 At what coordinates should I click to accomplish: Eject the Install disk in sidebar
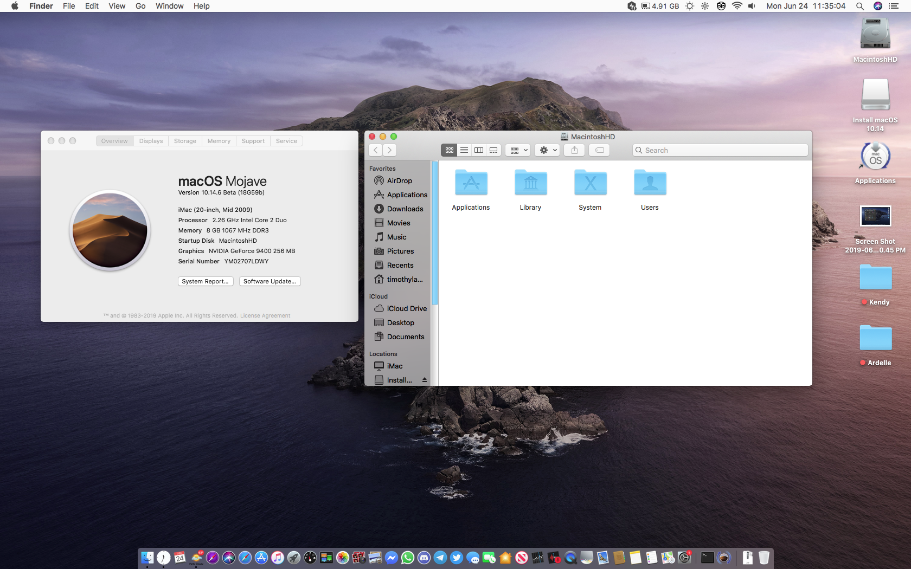425,380
